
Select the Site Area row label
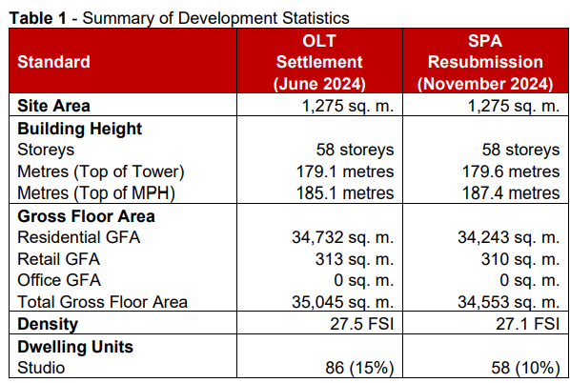point(53,106)
